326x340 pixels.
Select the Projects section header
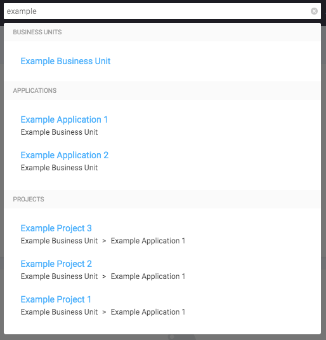29,200
